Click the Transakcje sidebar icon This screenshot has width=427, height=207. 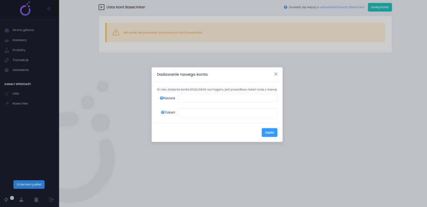tap(7, 60)
